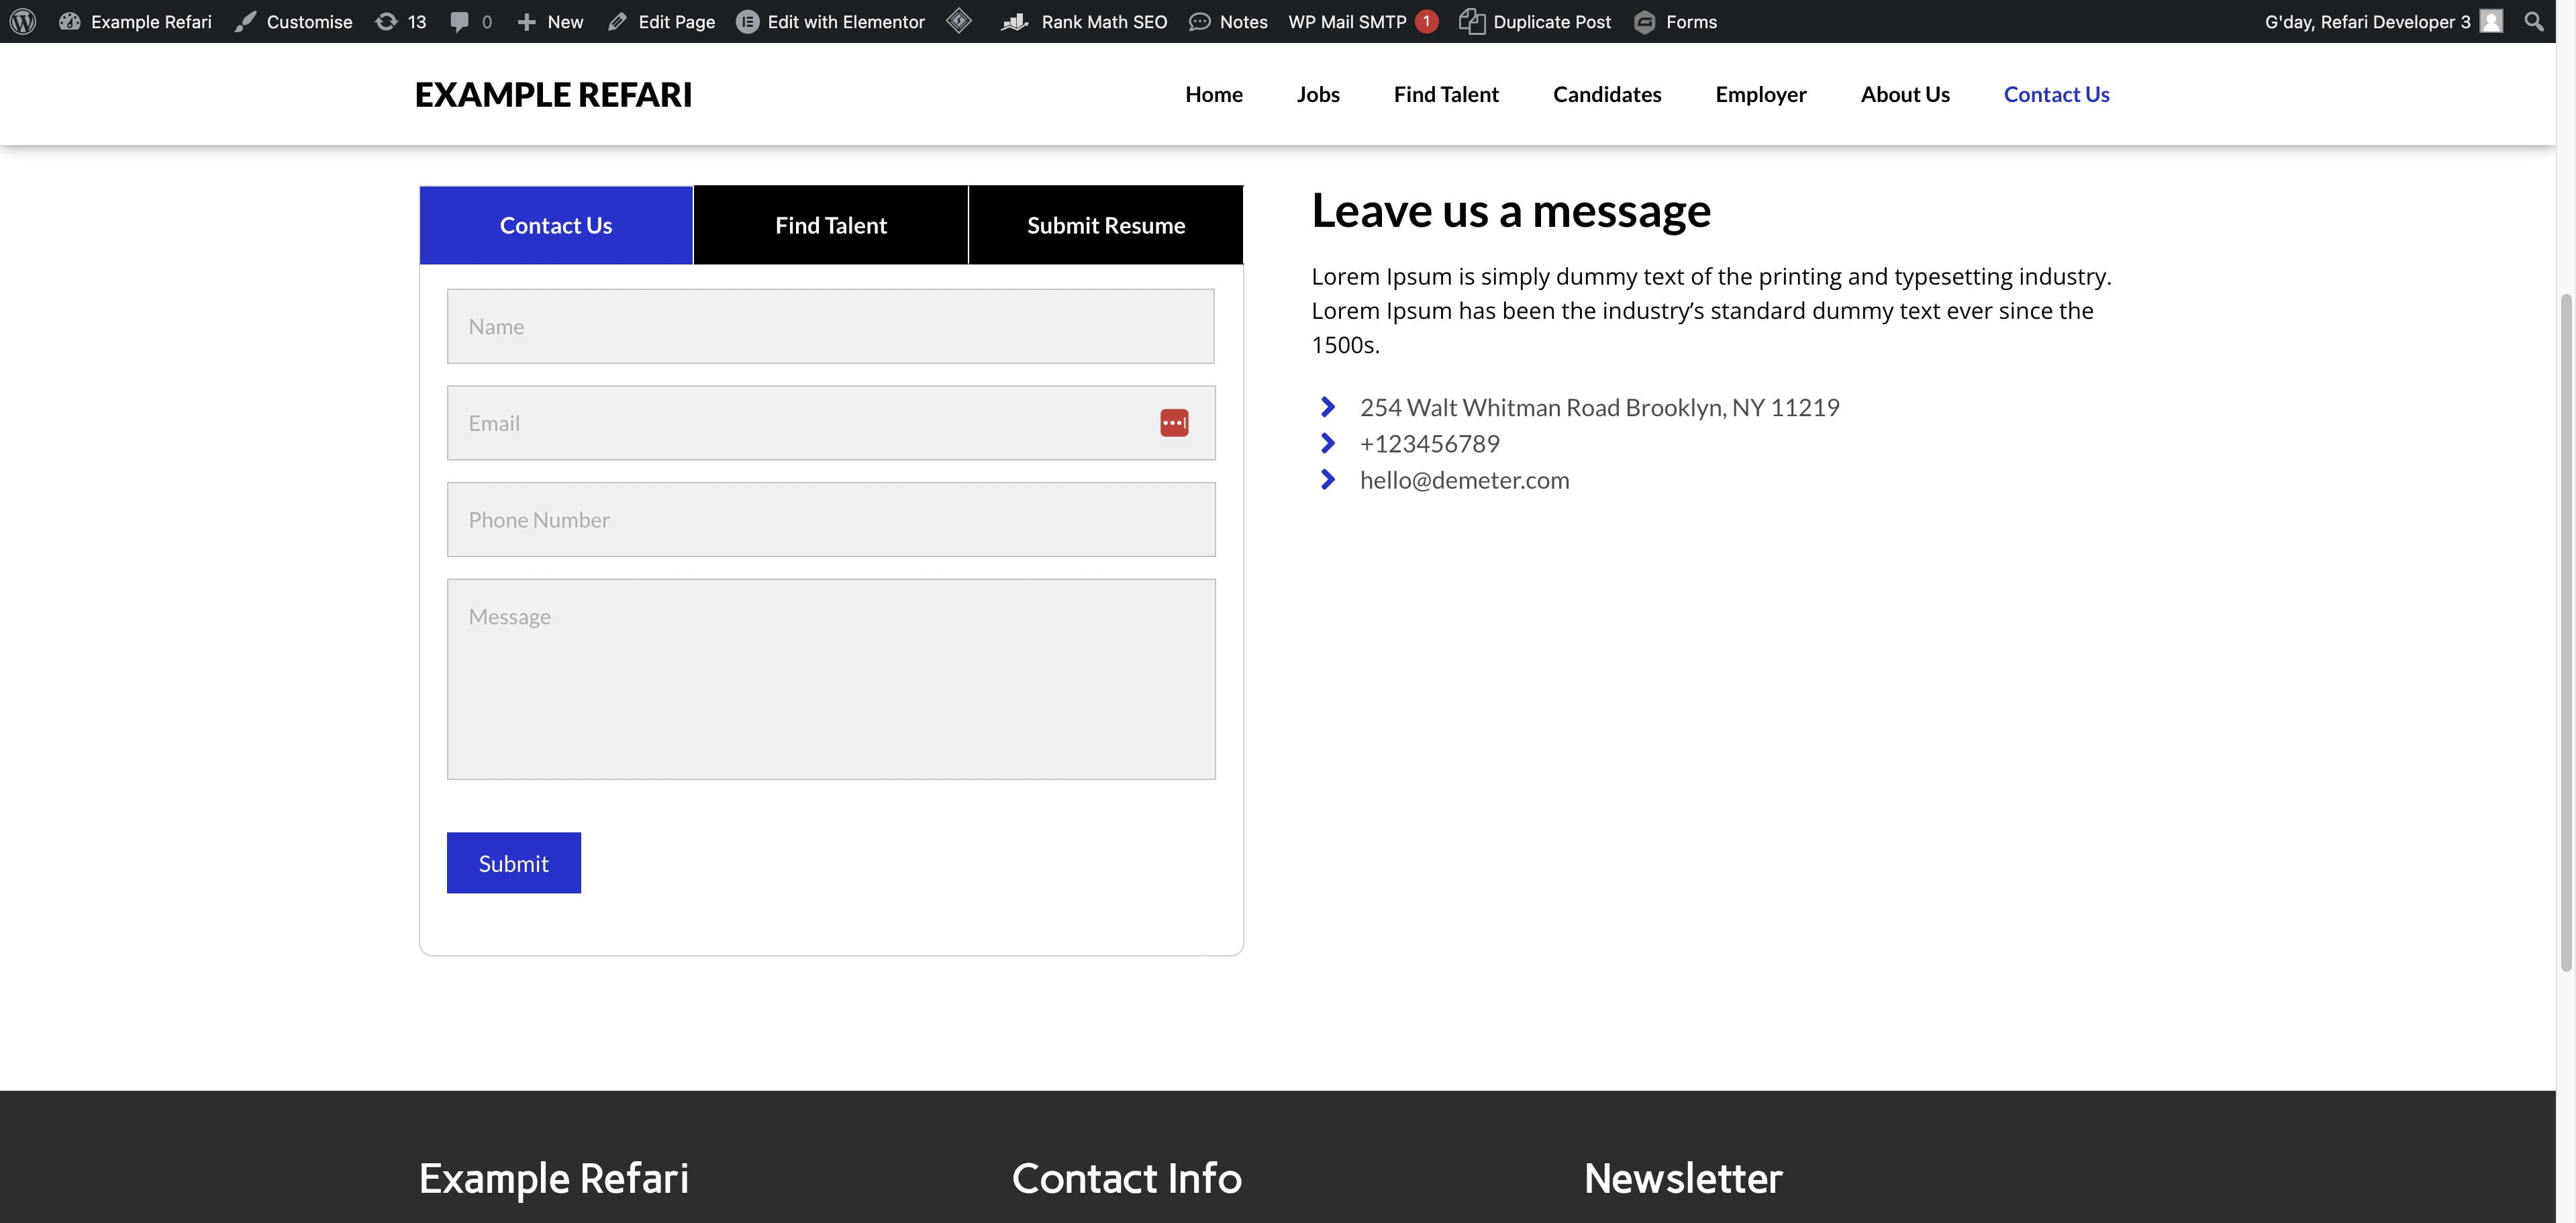Open Employer in site navigation
2576x1223 pixels.
click(1761, 94)
